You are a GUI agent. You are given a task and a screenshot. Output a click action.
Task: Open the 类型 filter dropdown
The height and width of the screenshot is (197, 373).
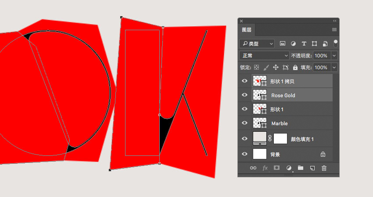[257, 44]
